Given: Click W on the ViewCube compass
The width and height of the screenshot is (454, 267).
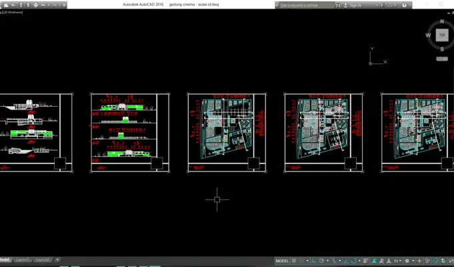Looking at the screenshot, I should [428, 35].
